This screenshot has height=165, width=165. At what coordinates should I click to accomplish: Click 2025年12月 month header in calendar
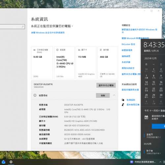click(150, 58)
